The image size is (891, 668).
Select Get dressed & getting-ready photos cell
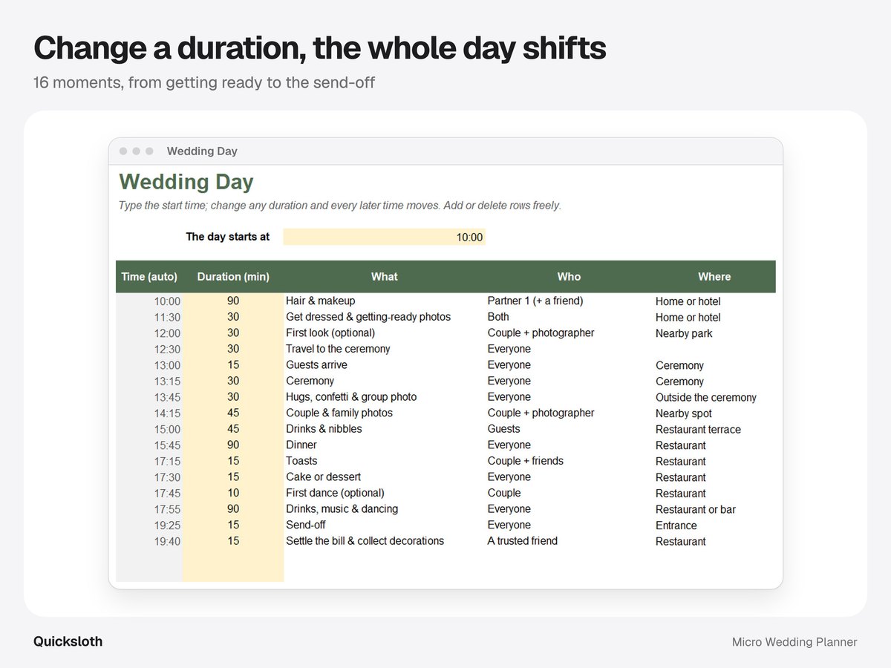click(368, 317)
